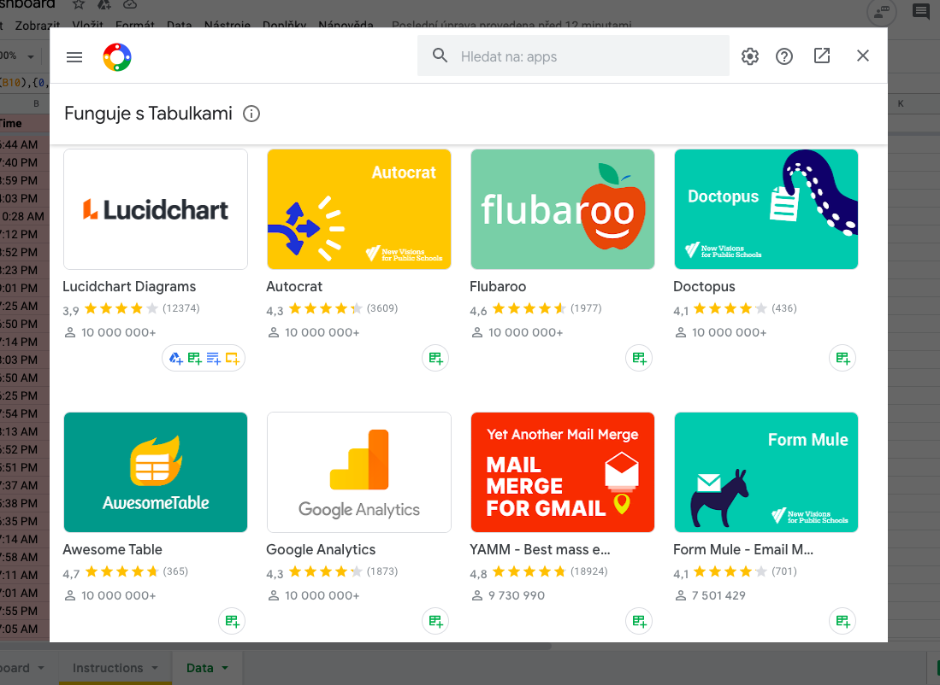Open the help question mark icon

[784, 56]
